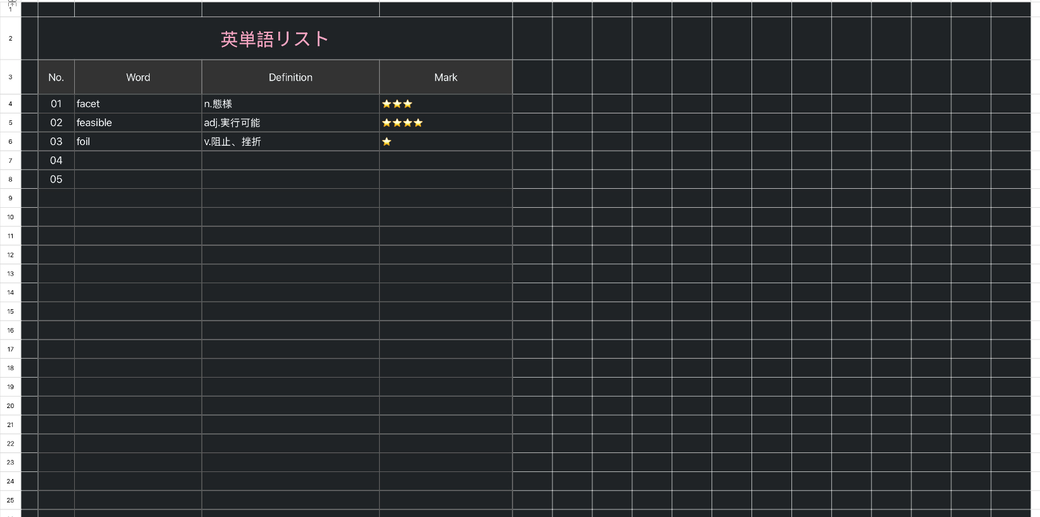Select row header 8

10,179
